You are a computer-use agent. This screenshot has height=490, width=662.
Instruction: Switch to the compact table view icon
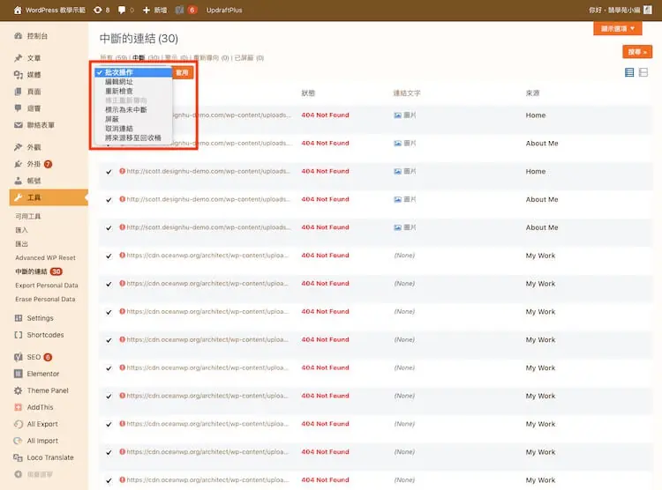pos(629,72)
